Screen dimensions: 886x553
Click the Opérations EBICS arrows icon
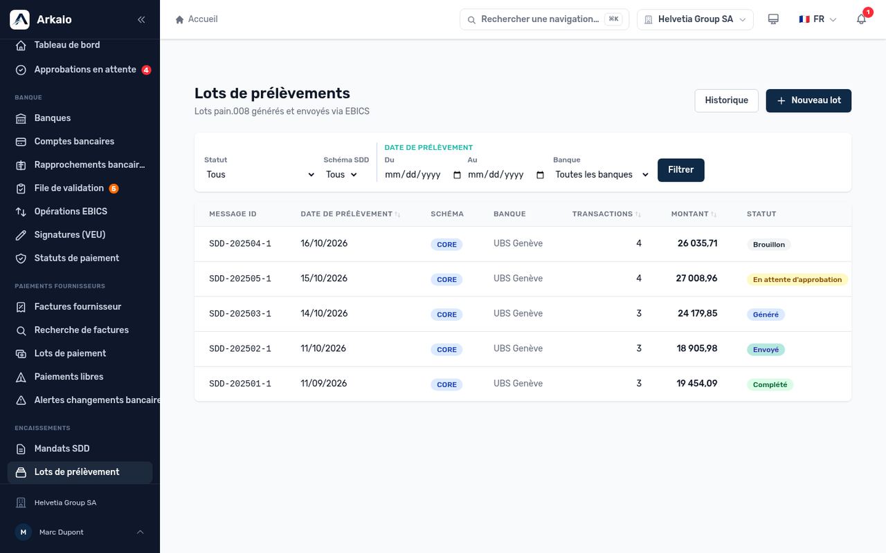pyautogui.click(x=21, y=212)
